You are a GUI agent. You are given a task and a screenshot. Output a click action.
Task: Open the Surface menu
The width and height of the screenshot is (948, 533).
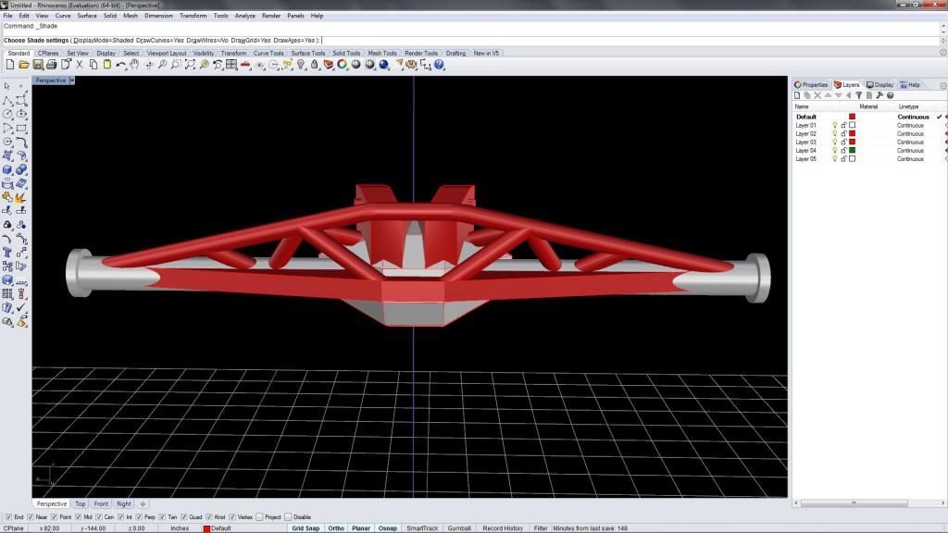pyautogui.click(x=87, y=16)
